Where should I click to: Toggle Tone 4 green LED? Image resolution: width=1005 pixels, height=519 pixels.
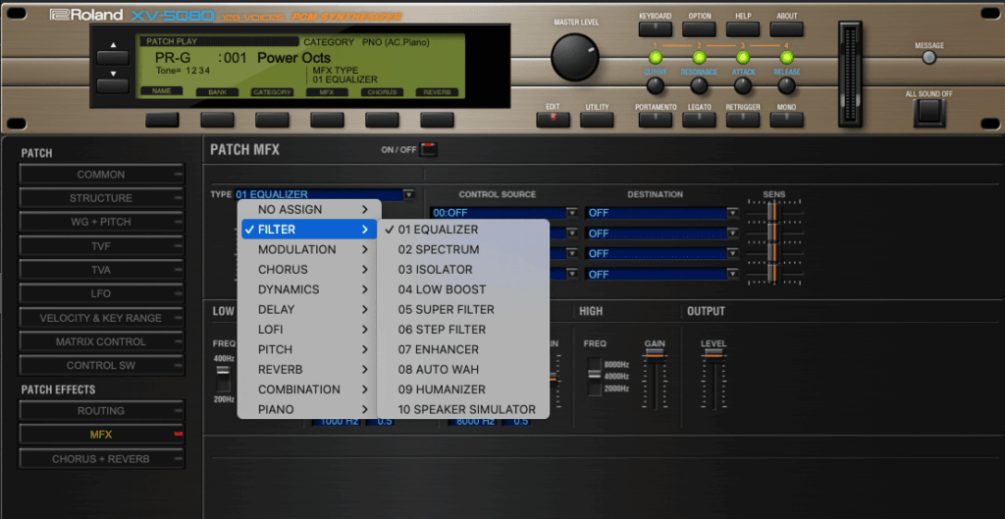click(786, 58)
